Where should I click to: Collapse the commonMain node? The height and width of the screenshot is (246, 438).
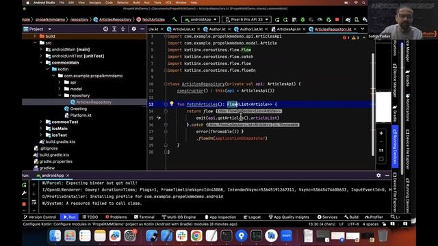pos(41,62)
